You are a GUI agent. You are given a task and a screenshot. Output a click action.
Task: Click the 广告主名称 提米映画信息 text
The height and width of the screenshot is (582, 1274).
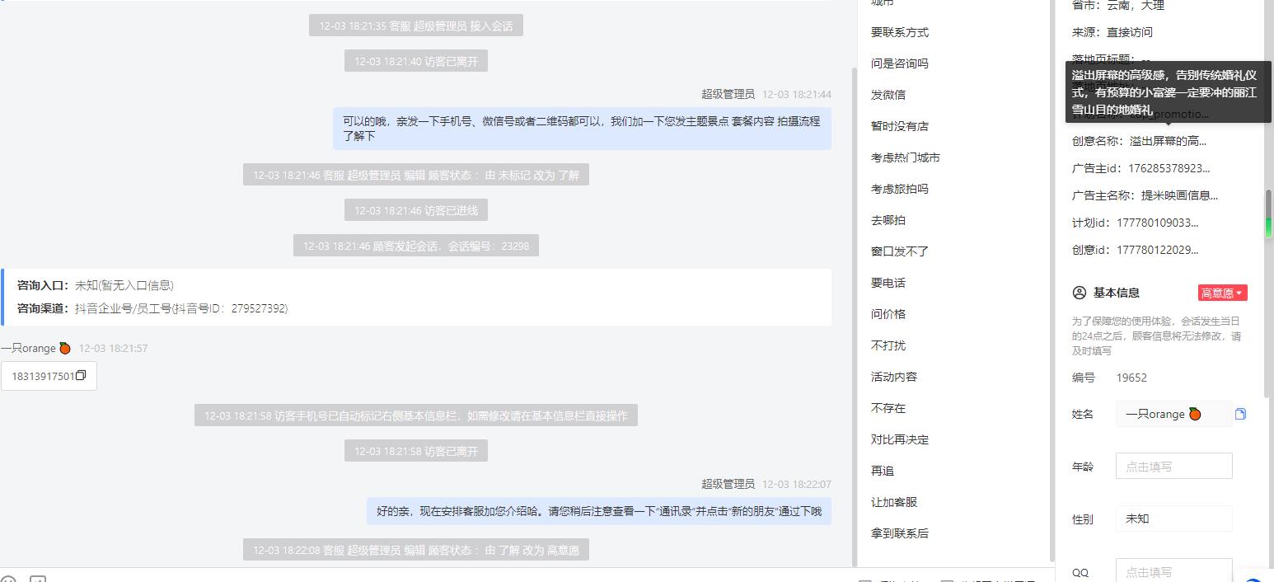tap(1179, 195)
